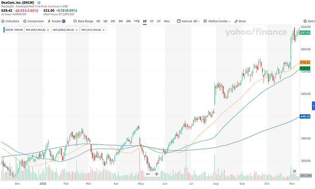
Task: Remove the MA (200,C,MA,0) indicator
Action: (77, 30)
